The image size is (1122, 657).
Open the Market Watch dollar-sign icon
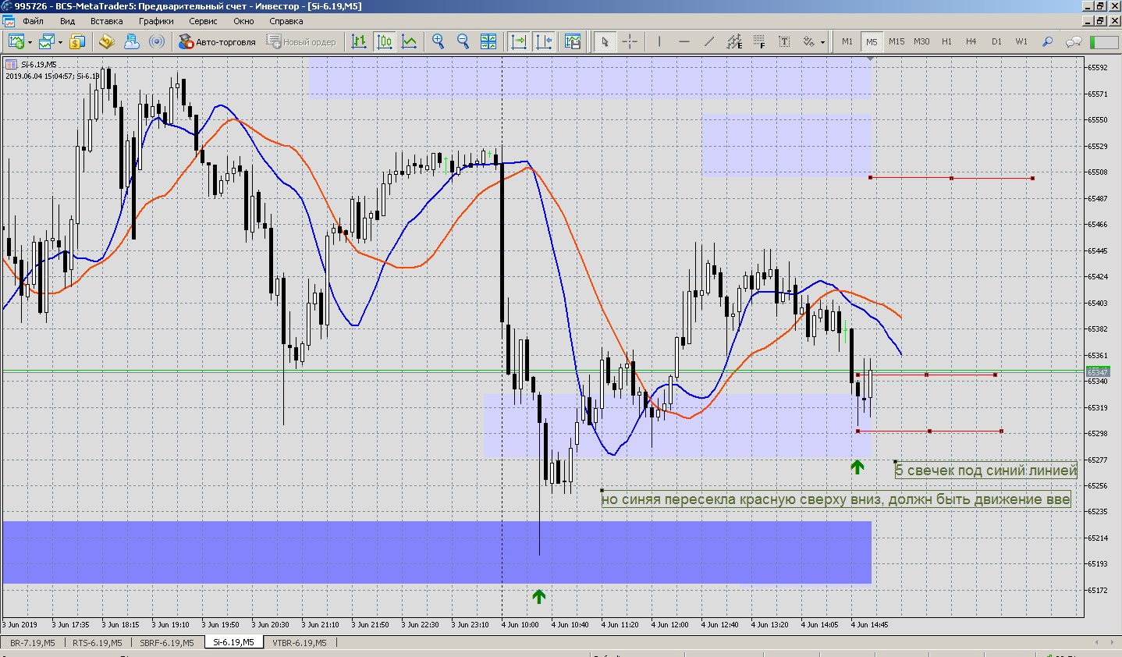tap(76, 41)
